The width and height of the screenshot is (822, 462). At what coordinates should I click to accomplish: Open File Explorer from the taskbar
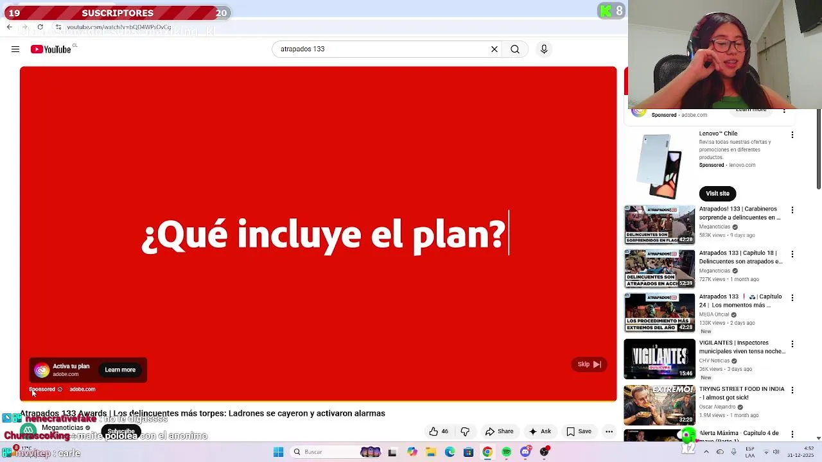431,452
